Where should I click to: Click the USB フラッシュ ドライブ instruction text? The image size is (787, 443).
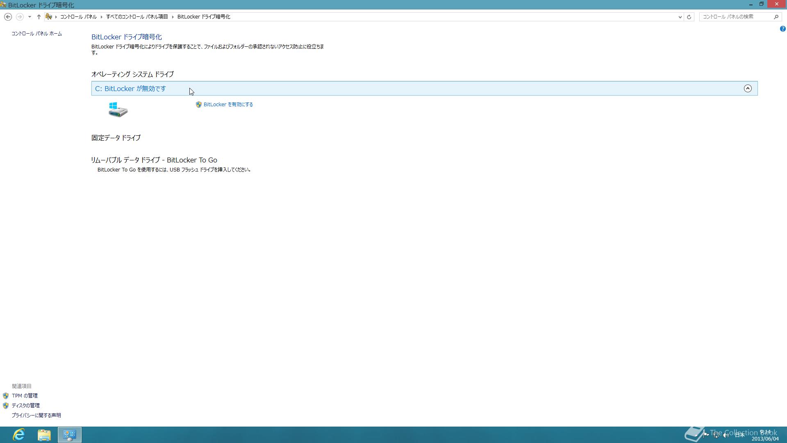tap(174, 170)
